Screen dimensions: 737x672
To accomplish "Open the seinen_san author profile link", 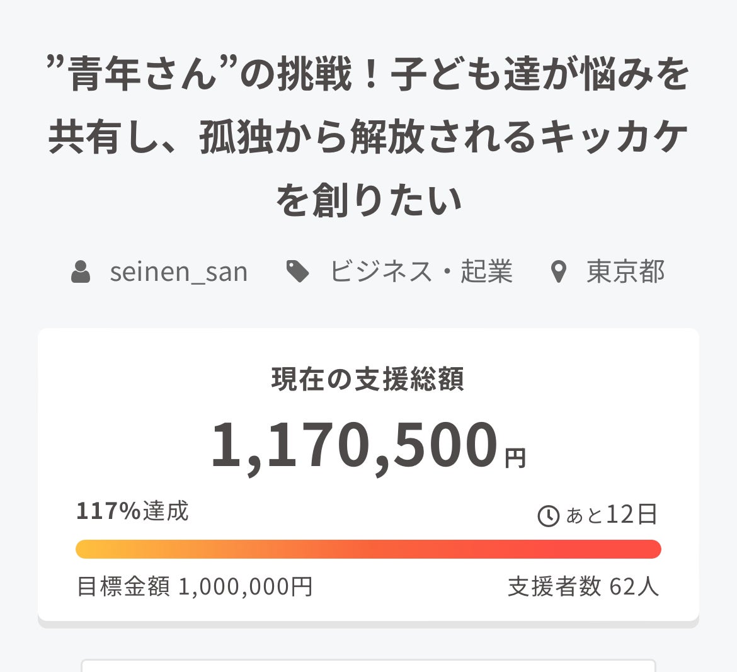I will pos(178,272).
